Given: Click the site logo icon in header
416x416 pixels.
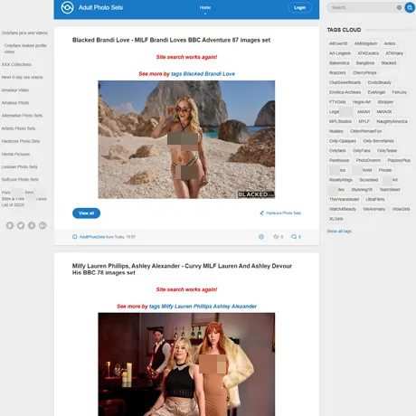Looking at the screenshot, I should pos(67,7).
